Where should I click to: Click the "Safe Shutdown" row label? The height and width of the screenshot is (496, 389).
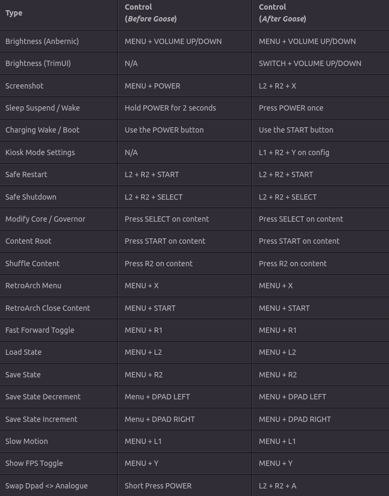(31, 197)
